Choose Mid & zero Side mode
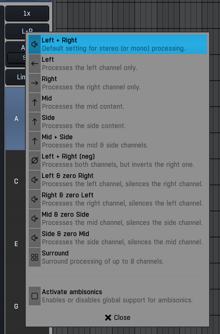The height and width of the screenshot is (334, 220). point(118,219)
